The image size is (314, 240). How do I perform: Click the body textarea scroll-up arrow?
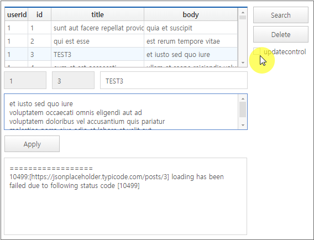click(x=243, y=98)
